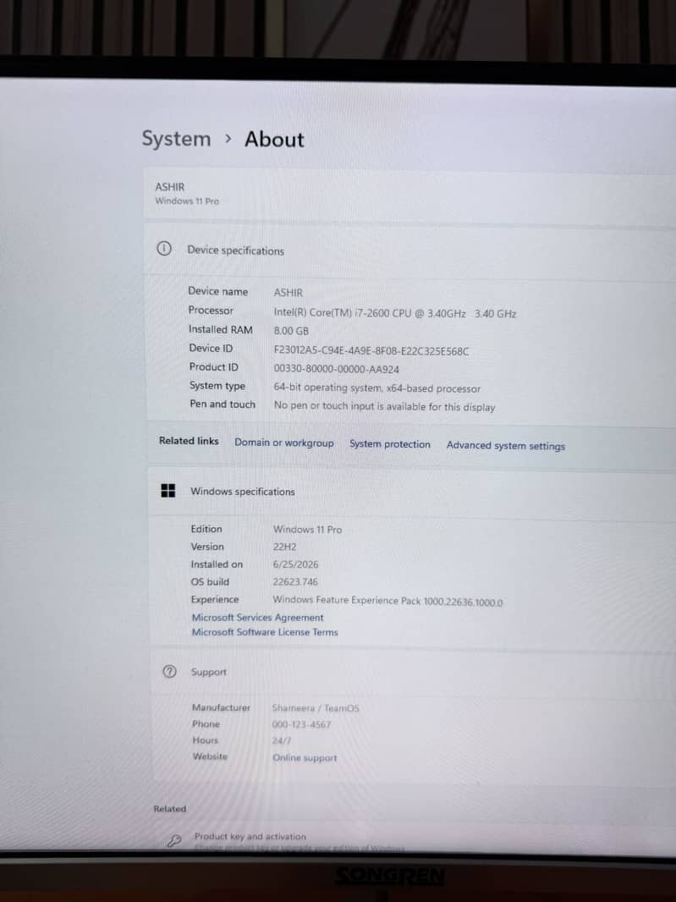This screenshot has height=902, width=676.
Task: Click the breadcrumb chevron after System
Action: pos(228,139)
